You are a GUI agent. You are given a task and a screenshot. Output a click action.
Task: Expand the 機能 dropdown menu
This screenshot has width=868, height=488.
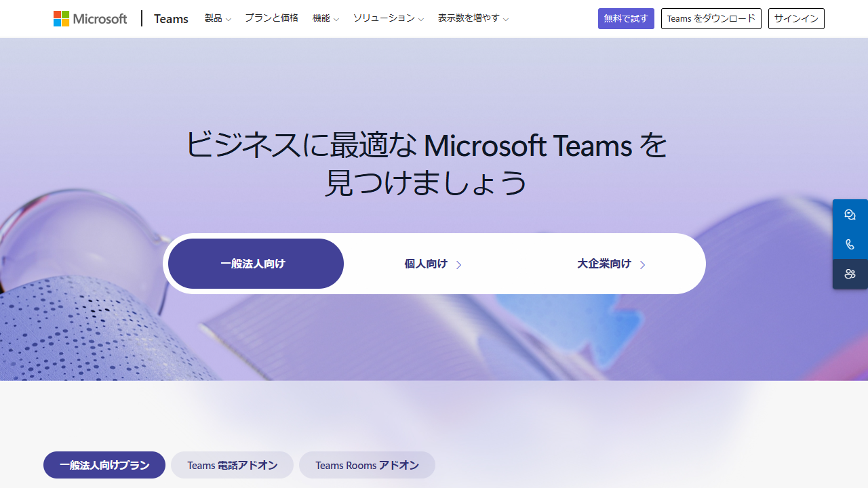pos(325,18)
